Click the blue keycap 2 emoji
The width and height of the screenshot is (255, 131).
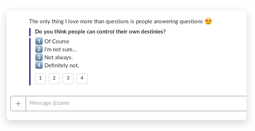coord(39,49)
